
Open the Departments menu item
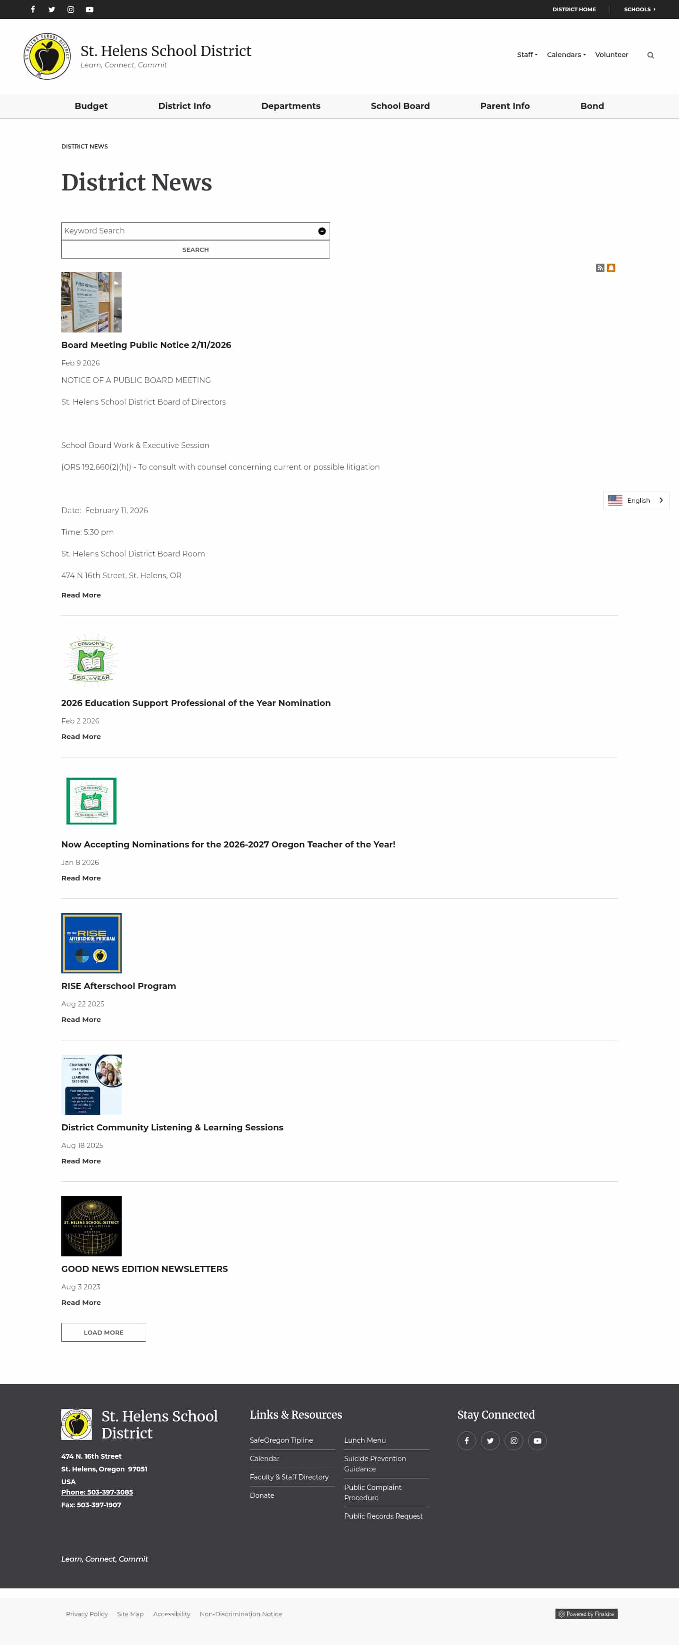click(x=290, y=106)
